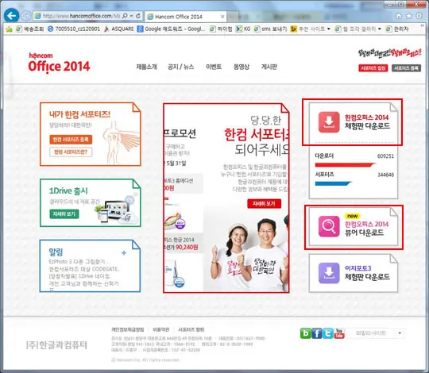Image resolution: width=429 pixels, height=373 pixels.
Task: Open the YouTube icon in footer
Action: 339,333
